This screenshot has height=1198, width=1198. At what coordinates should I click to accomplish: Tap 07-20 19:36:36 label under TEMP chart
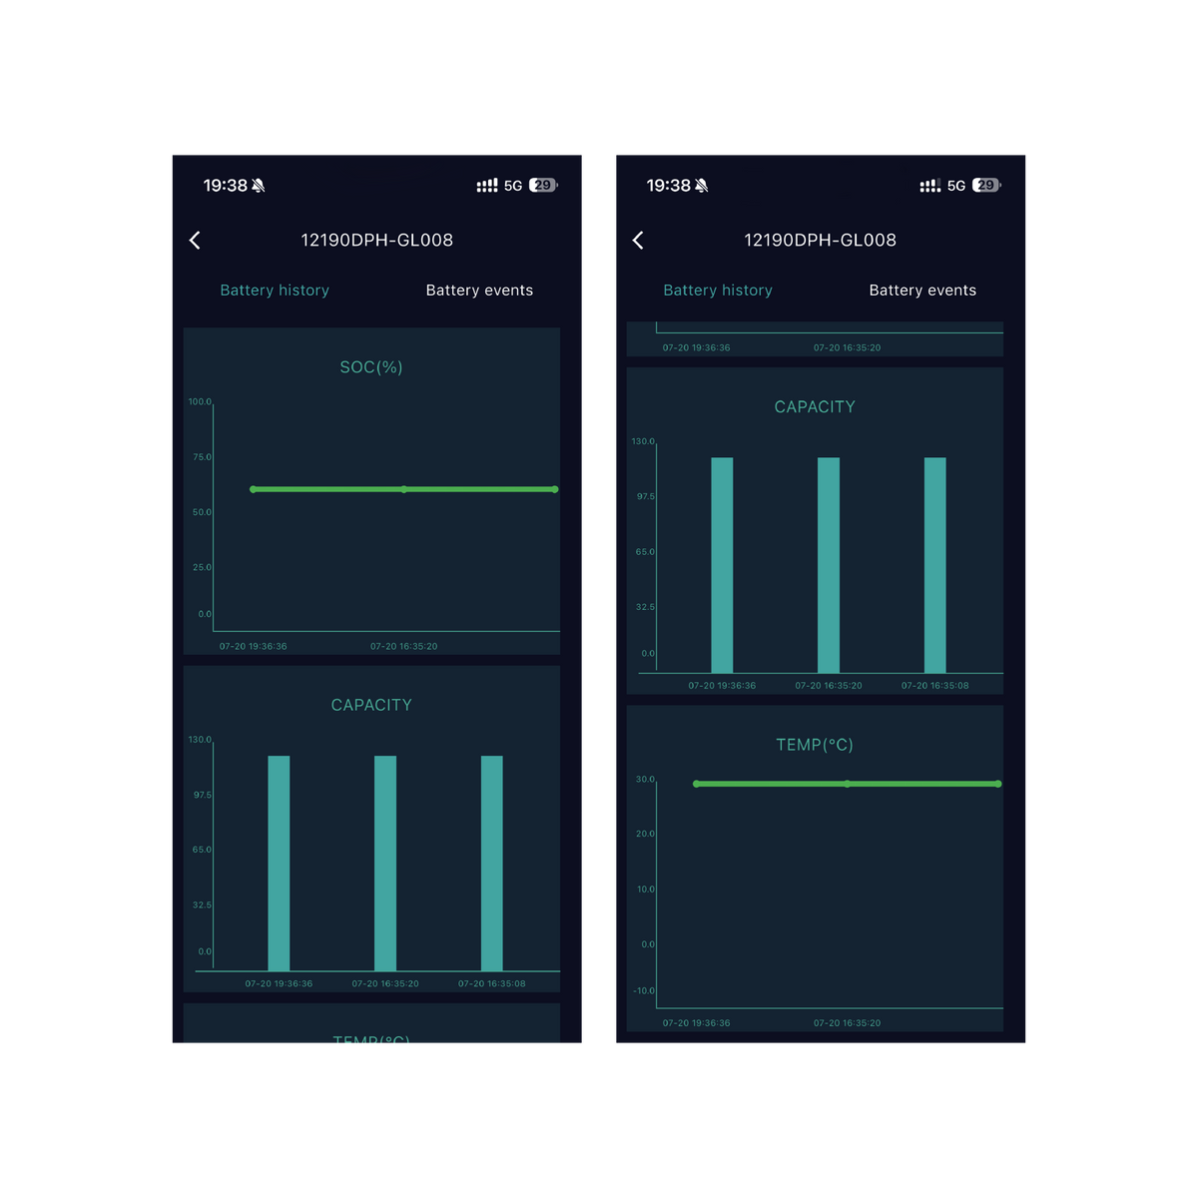pyautogui.click(x=697, y=1023)
